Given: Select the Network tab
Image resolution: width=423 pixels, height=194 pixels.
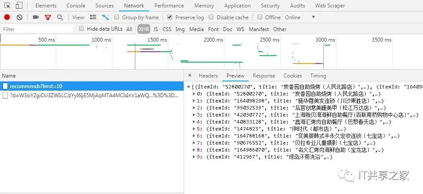Looking at the screenshot, I should [x=134, y=5].
